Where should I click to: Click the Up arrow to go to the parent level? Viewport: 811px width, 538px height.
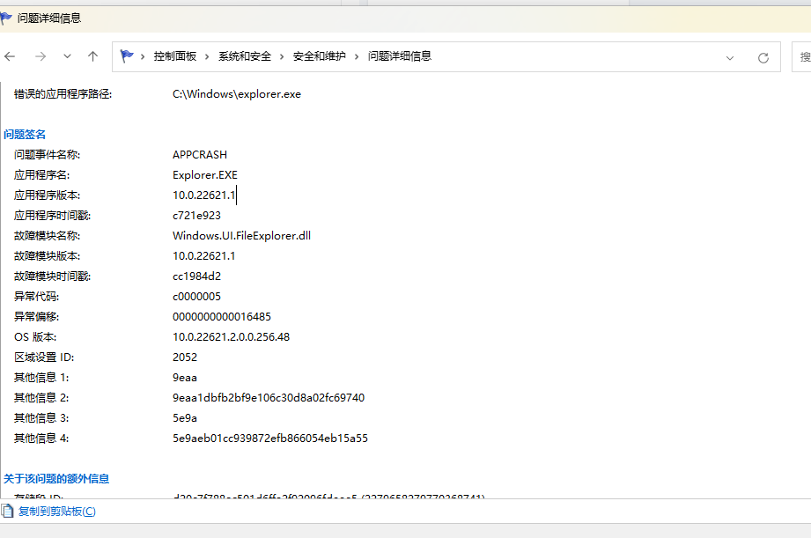[x=92, y=56]
